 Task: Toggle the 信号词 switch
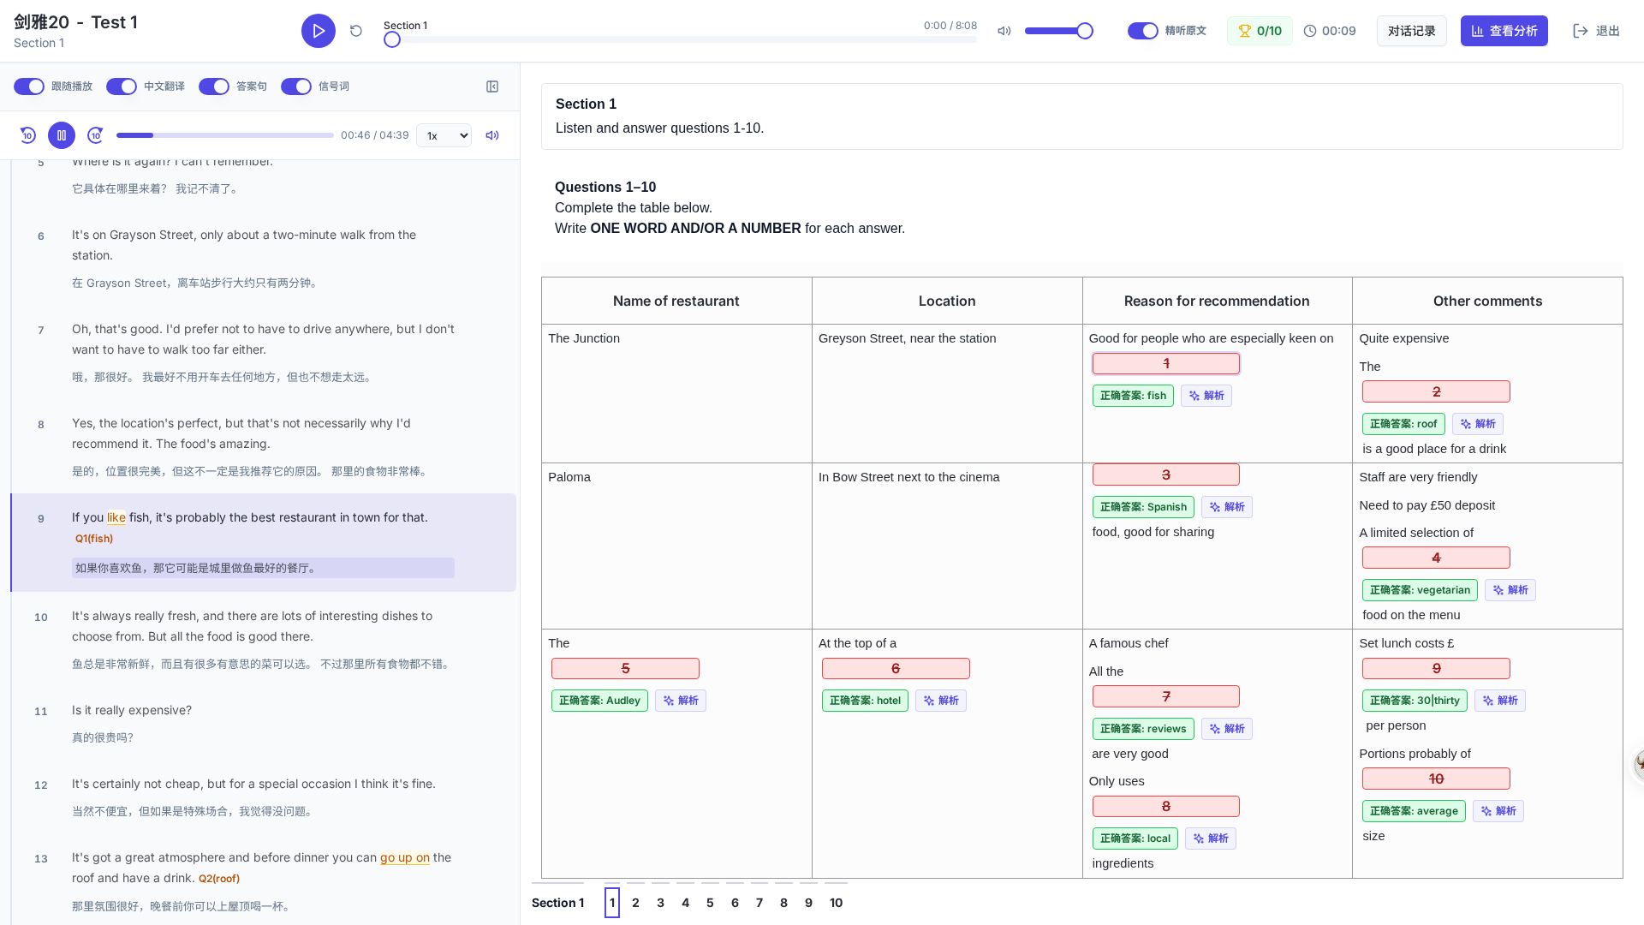tap(296, 87)
